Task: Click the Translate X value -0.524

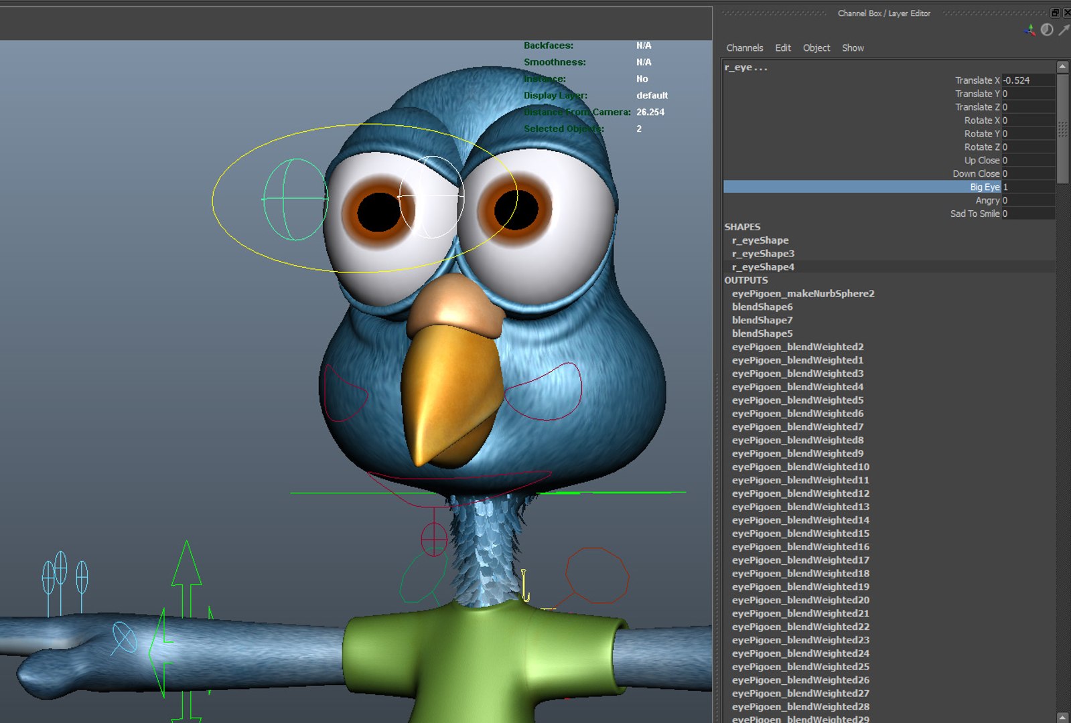Action: point(1028,80)
